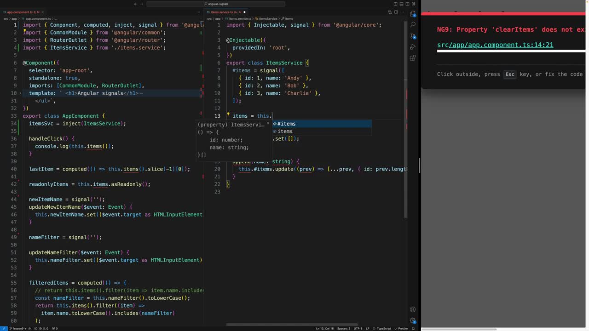Open the Extensions view
589x331 pixels.
click(413, 58)
